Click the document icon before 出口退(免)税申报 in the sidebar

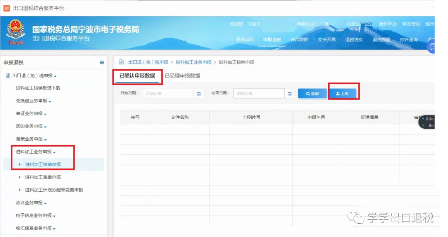pos(8,76)
